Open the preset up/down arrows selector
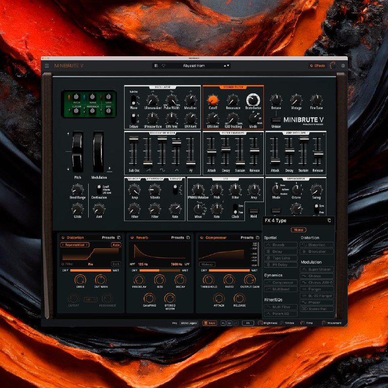Viewport: 388px width, 388px height. [226, 65]
